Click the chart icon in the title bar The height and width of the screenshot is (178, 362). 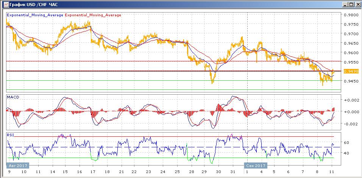pyautogui.click(x=4, y=4)
